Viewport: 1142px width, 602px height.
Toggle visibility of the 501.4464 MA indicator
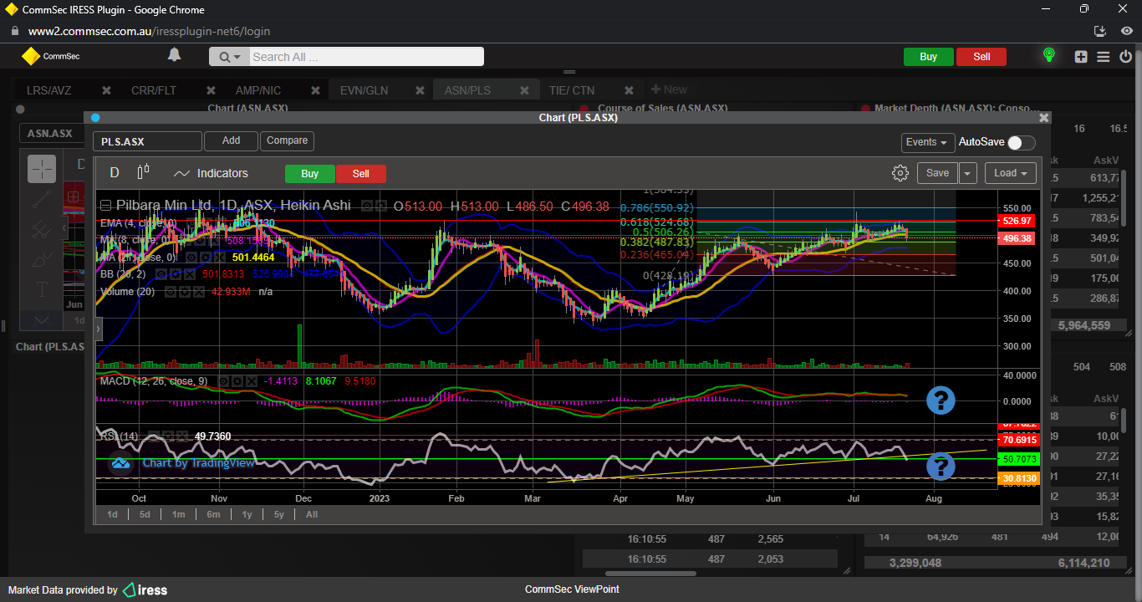[x=191, y=258]
